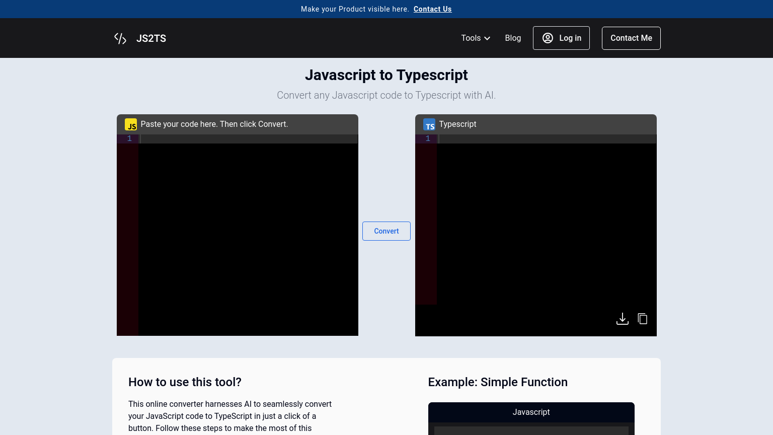
Task: Select line number 1 in Javascript editor
Action: (129, 138)
